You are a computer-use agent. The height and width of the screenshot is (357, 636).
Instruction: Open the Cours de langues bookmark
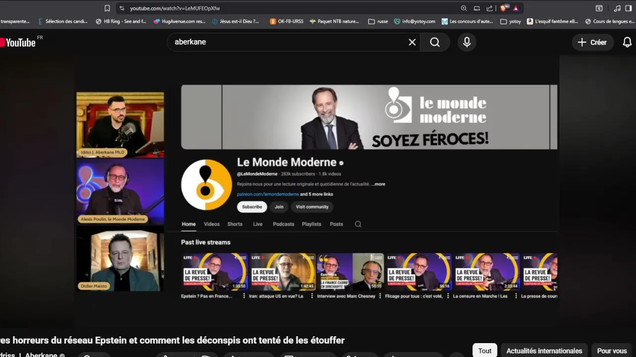pos(610,21)
